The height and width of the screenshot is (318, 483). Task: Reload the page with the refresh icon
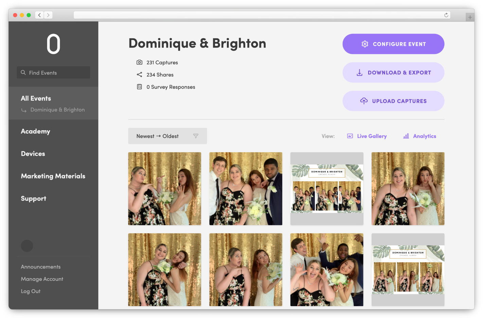pos(446,15)
